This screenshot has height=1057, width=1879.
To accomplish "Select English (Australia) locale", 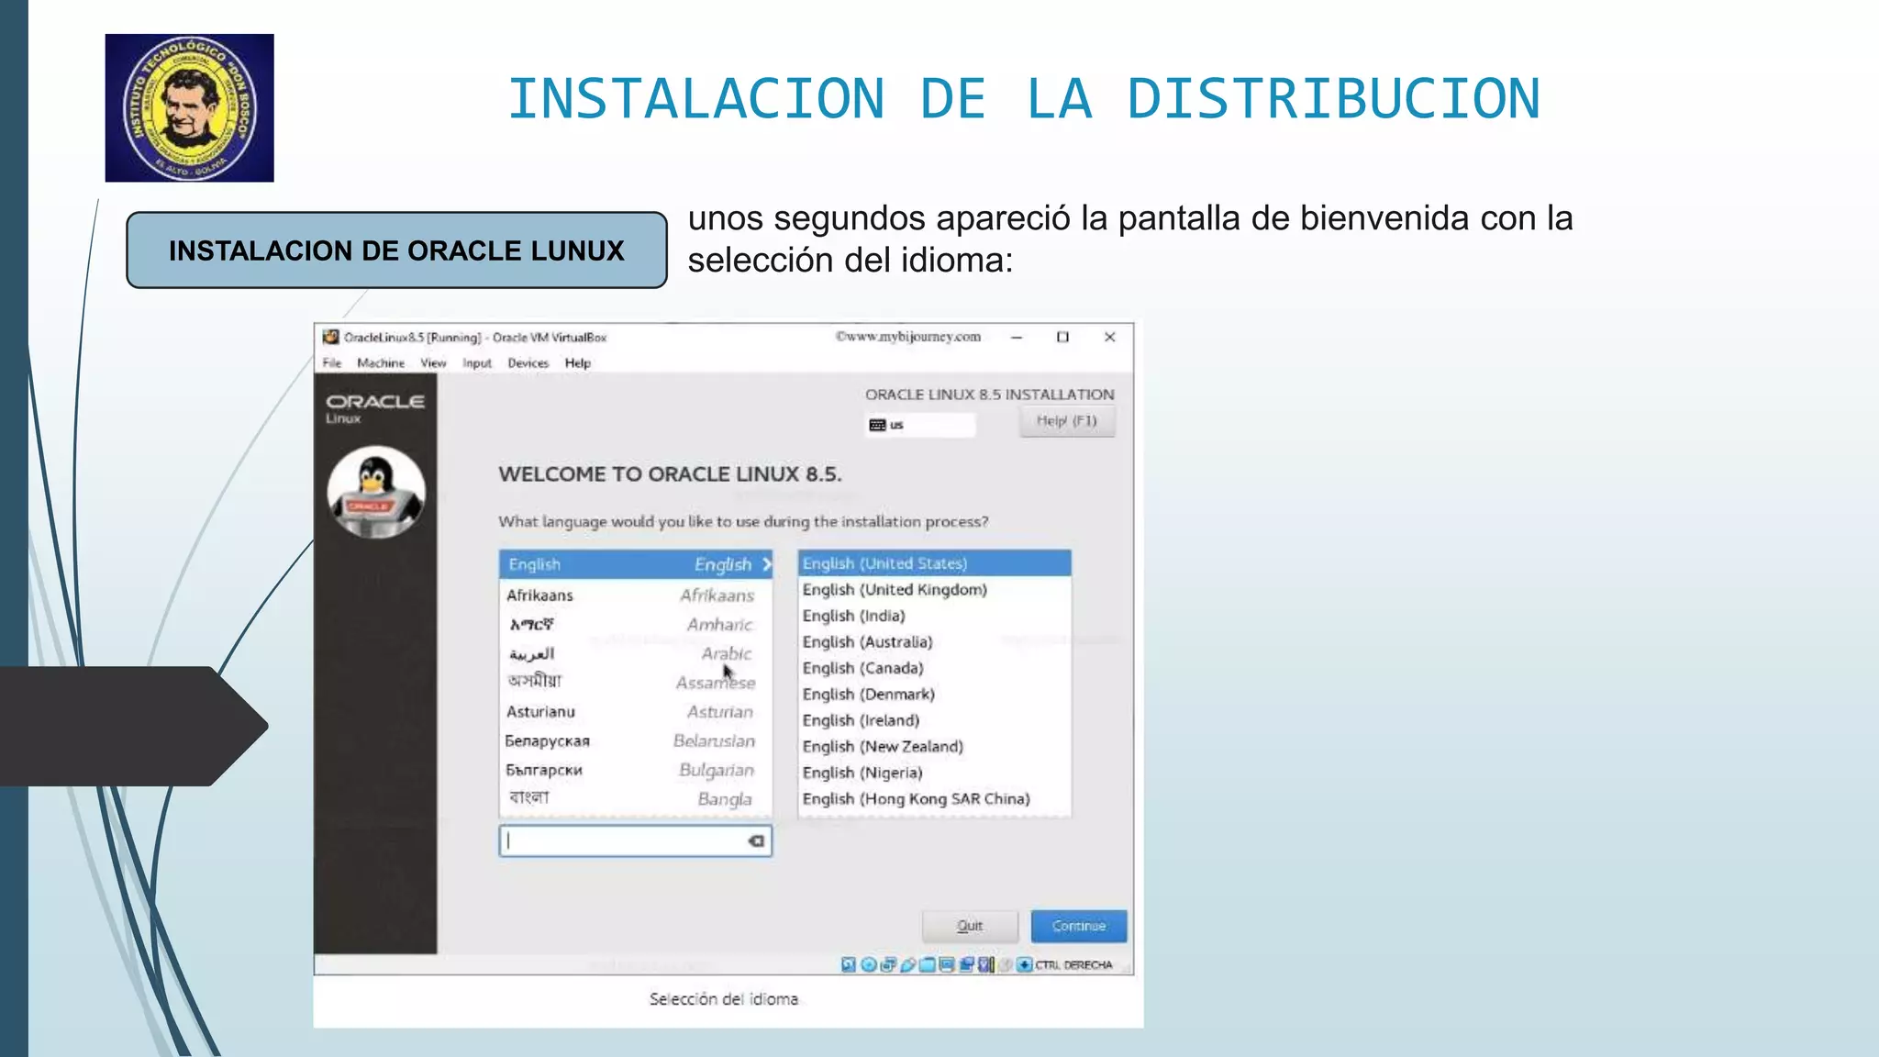I will pyautogui.click(x=934, y=642).
